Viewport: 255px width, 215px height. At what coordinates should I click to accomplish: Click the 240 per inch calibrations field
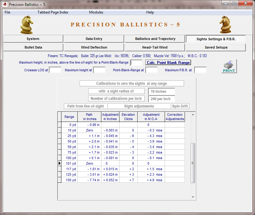[162, 99]
